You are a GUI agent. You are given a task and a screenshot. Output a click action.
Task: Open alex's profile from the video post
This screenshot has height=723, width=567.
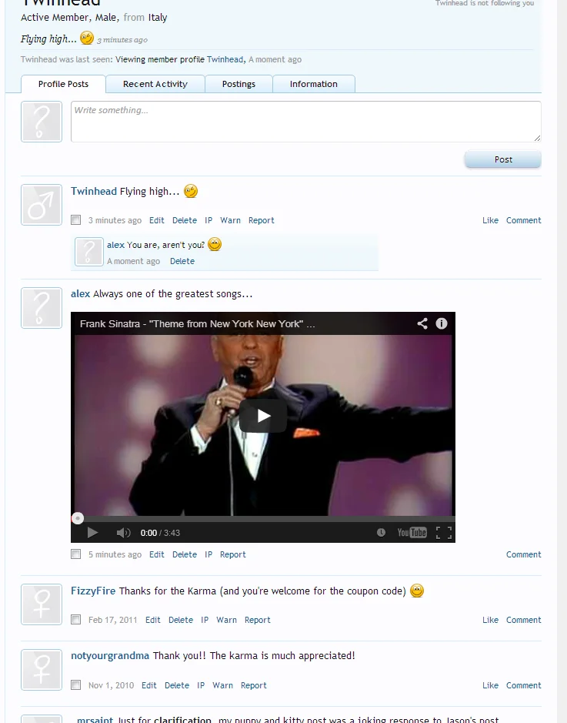(x=80, y=293)
